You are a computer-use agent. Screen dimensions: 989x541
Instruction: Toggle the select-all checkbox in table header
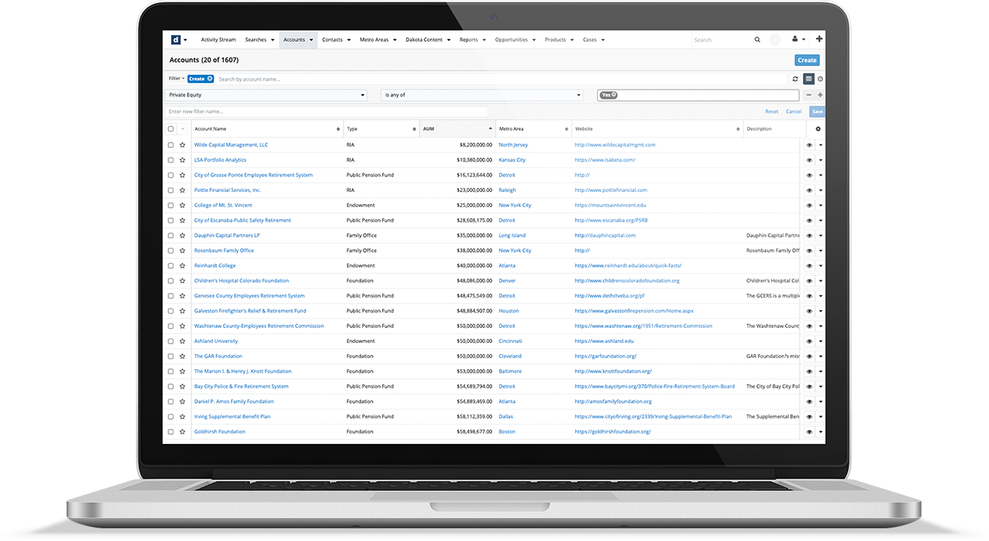(171, 129)
